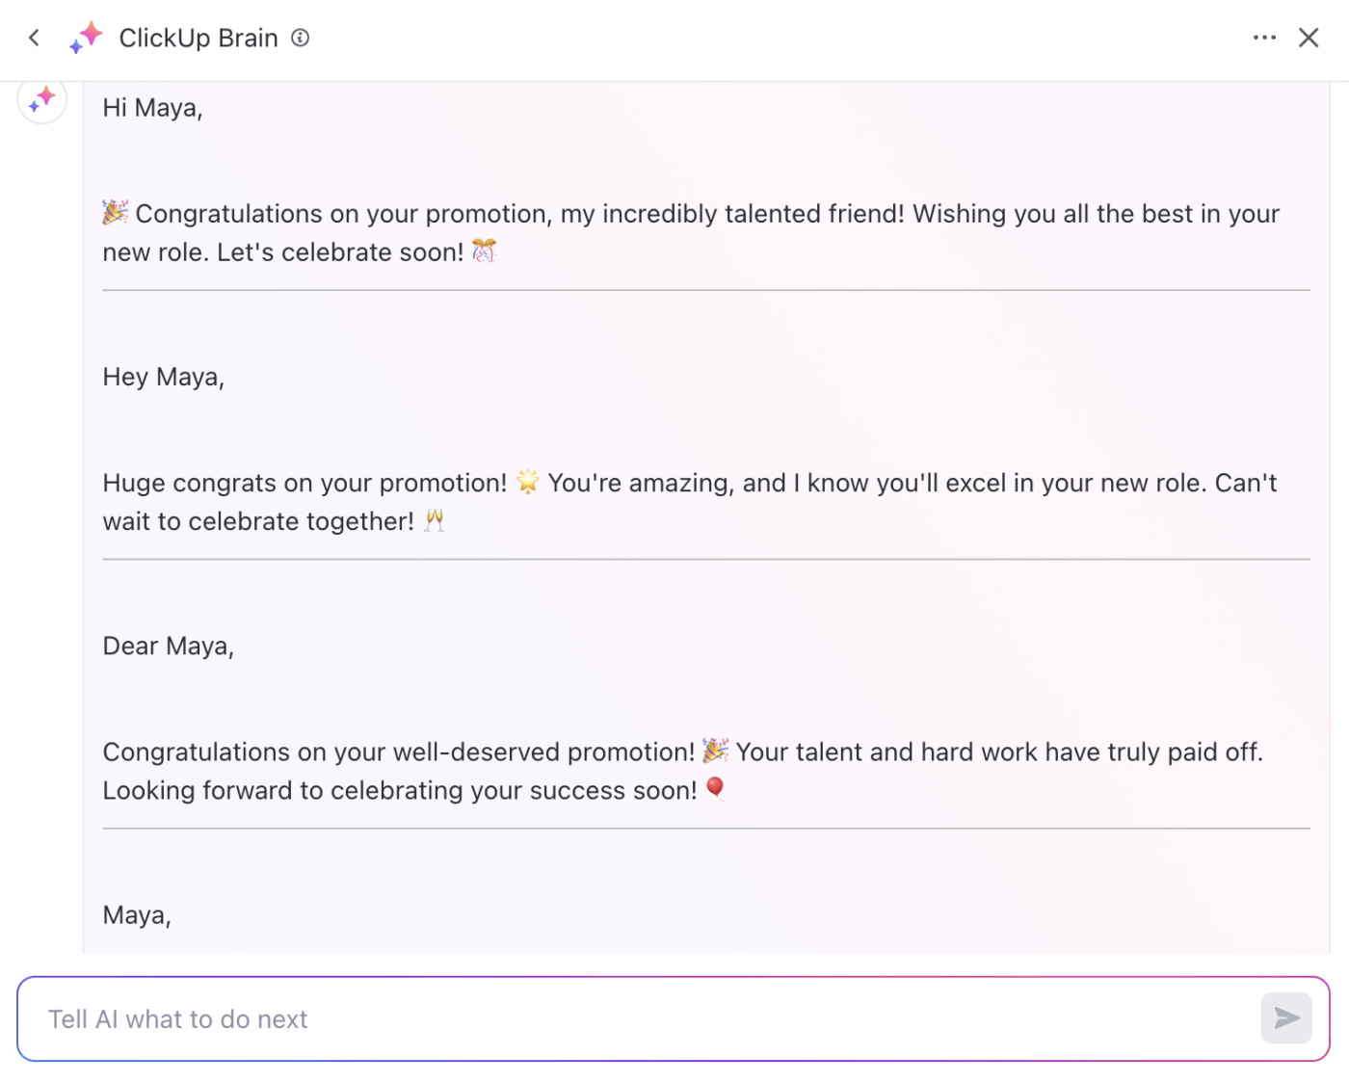1349x1082 pixels.
Task: Click the confetti ball emoji after "celebrate soon!"
Action: coord(484,251)
